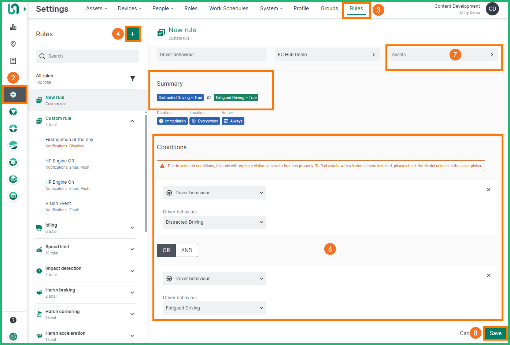Save the new rule

pyautogui.click(x=495, y=333)
